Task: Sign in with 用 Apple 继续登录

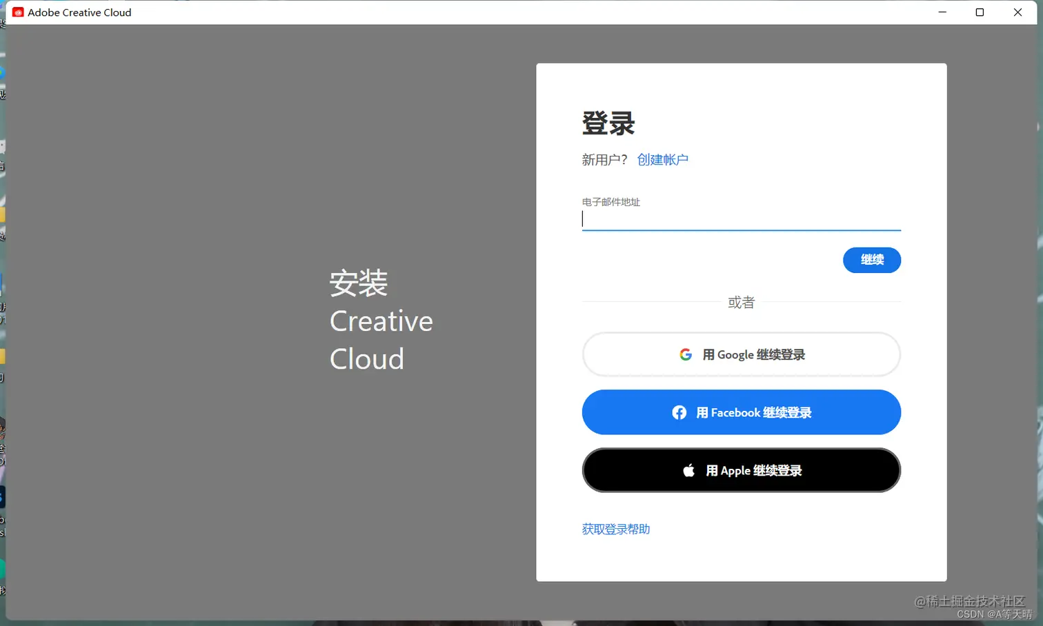Action: (741, 470)
